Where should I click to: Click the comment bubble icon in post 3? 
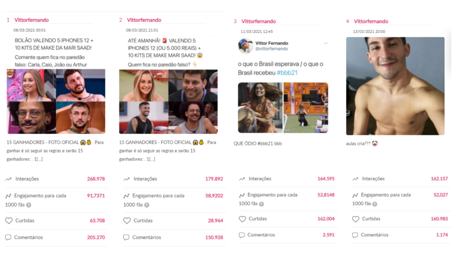coord(241,235)
